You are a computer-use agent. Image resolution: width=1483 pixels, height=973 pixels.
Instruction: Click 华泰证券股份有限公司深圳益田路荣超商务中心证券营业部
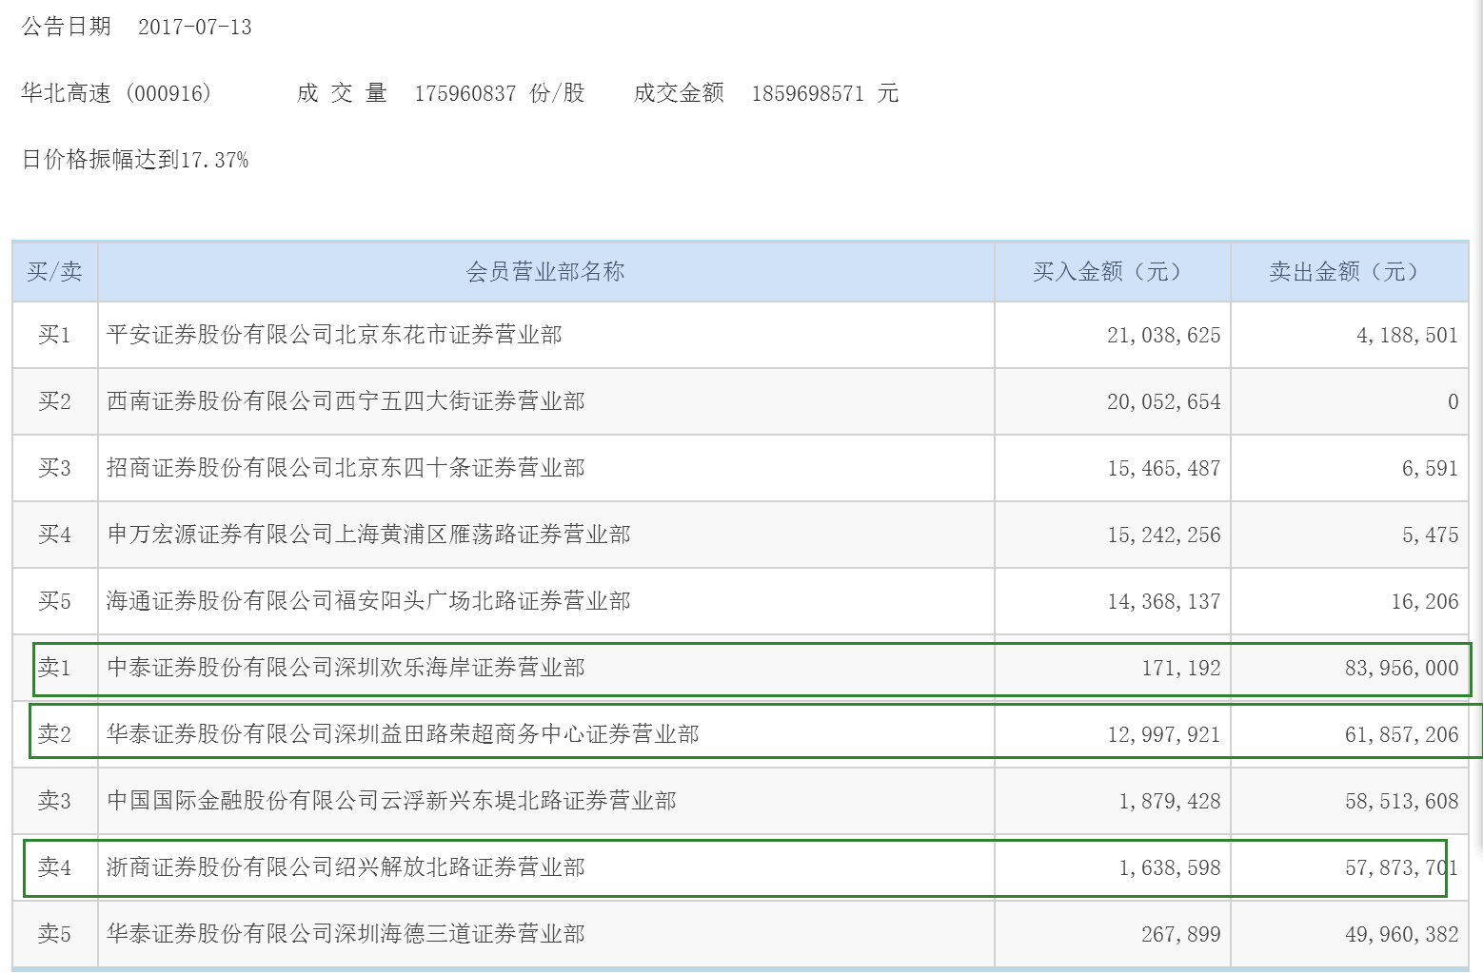[403, 734]
